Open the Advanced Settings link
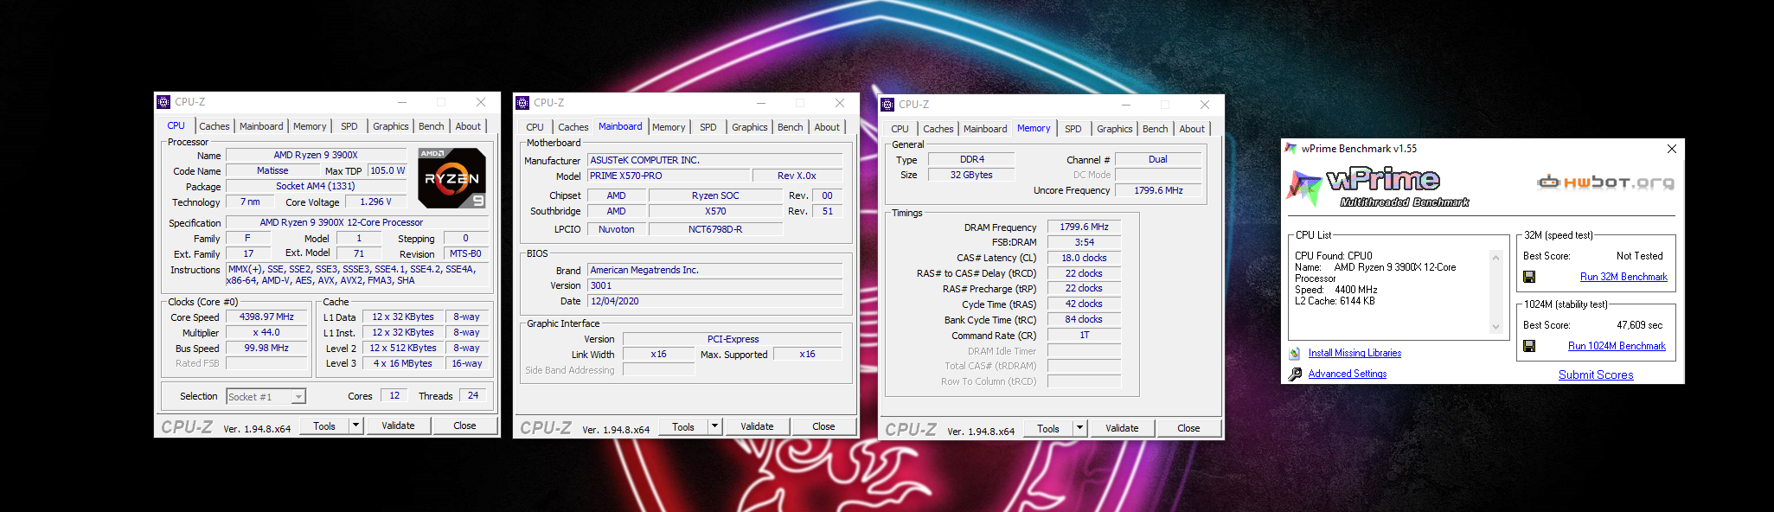1774x512 pixels. (x=1348, y=374)
